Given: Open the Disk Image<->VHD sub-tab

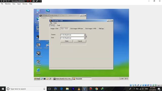Looking at the screenshot, I should point(91,29).
